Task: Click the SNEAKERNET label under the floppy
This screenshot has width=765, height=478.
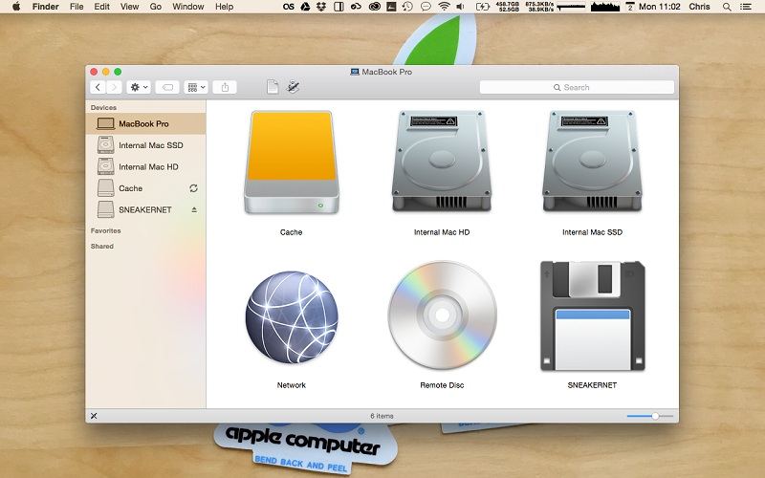Action: click(x=592, y=385)
